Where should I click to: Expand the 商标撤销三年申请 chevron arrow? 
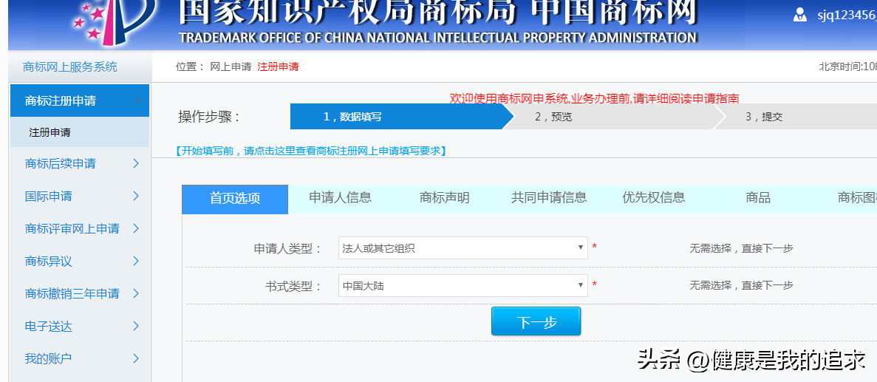click(136, 293)
